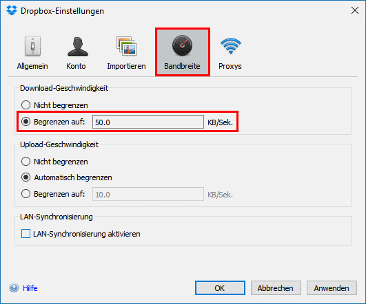
Task: Confirm with the OK button
Action: point(220,288)
